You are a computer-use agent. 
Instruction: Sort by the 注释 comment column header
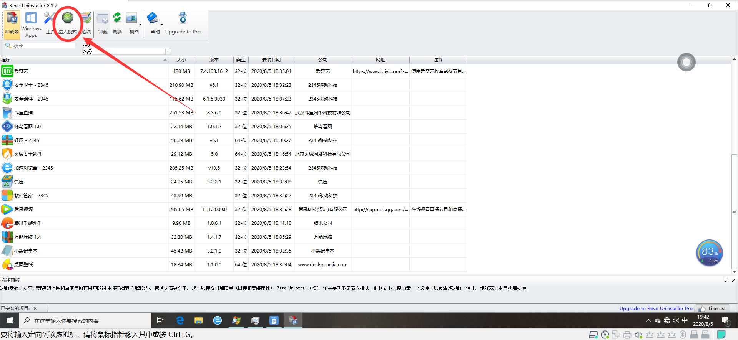[x=438, y=60]
